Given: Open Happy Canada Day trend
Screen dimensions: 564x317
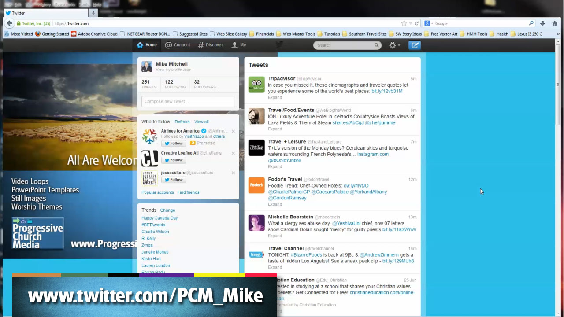Looking at the screenshot, I should click(160, 218).
